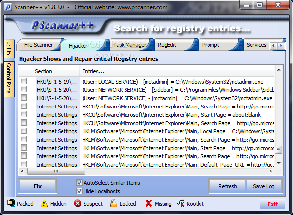293x215 pixels.
Task: Switch to the Task Manager tab
Action: point(130,45)
